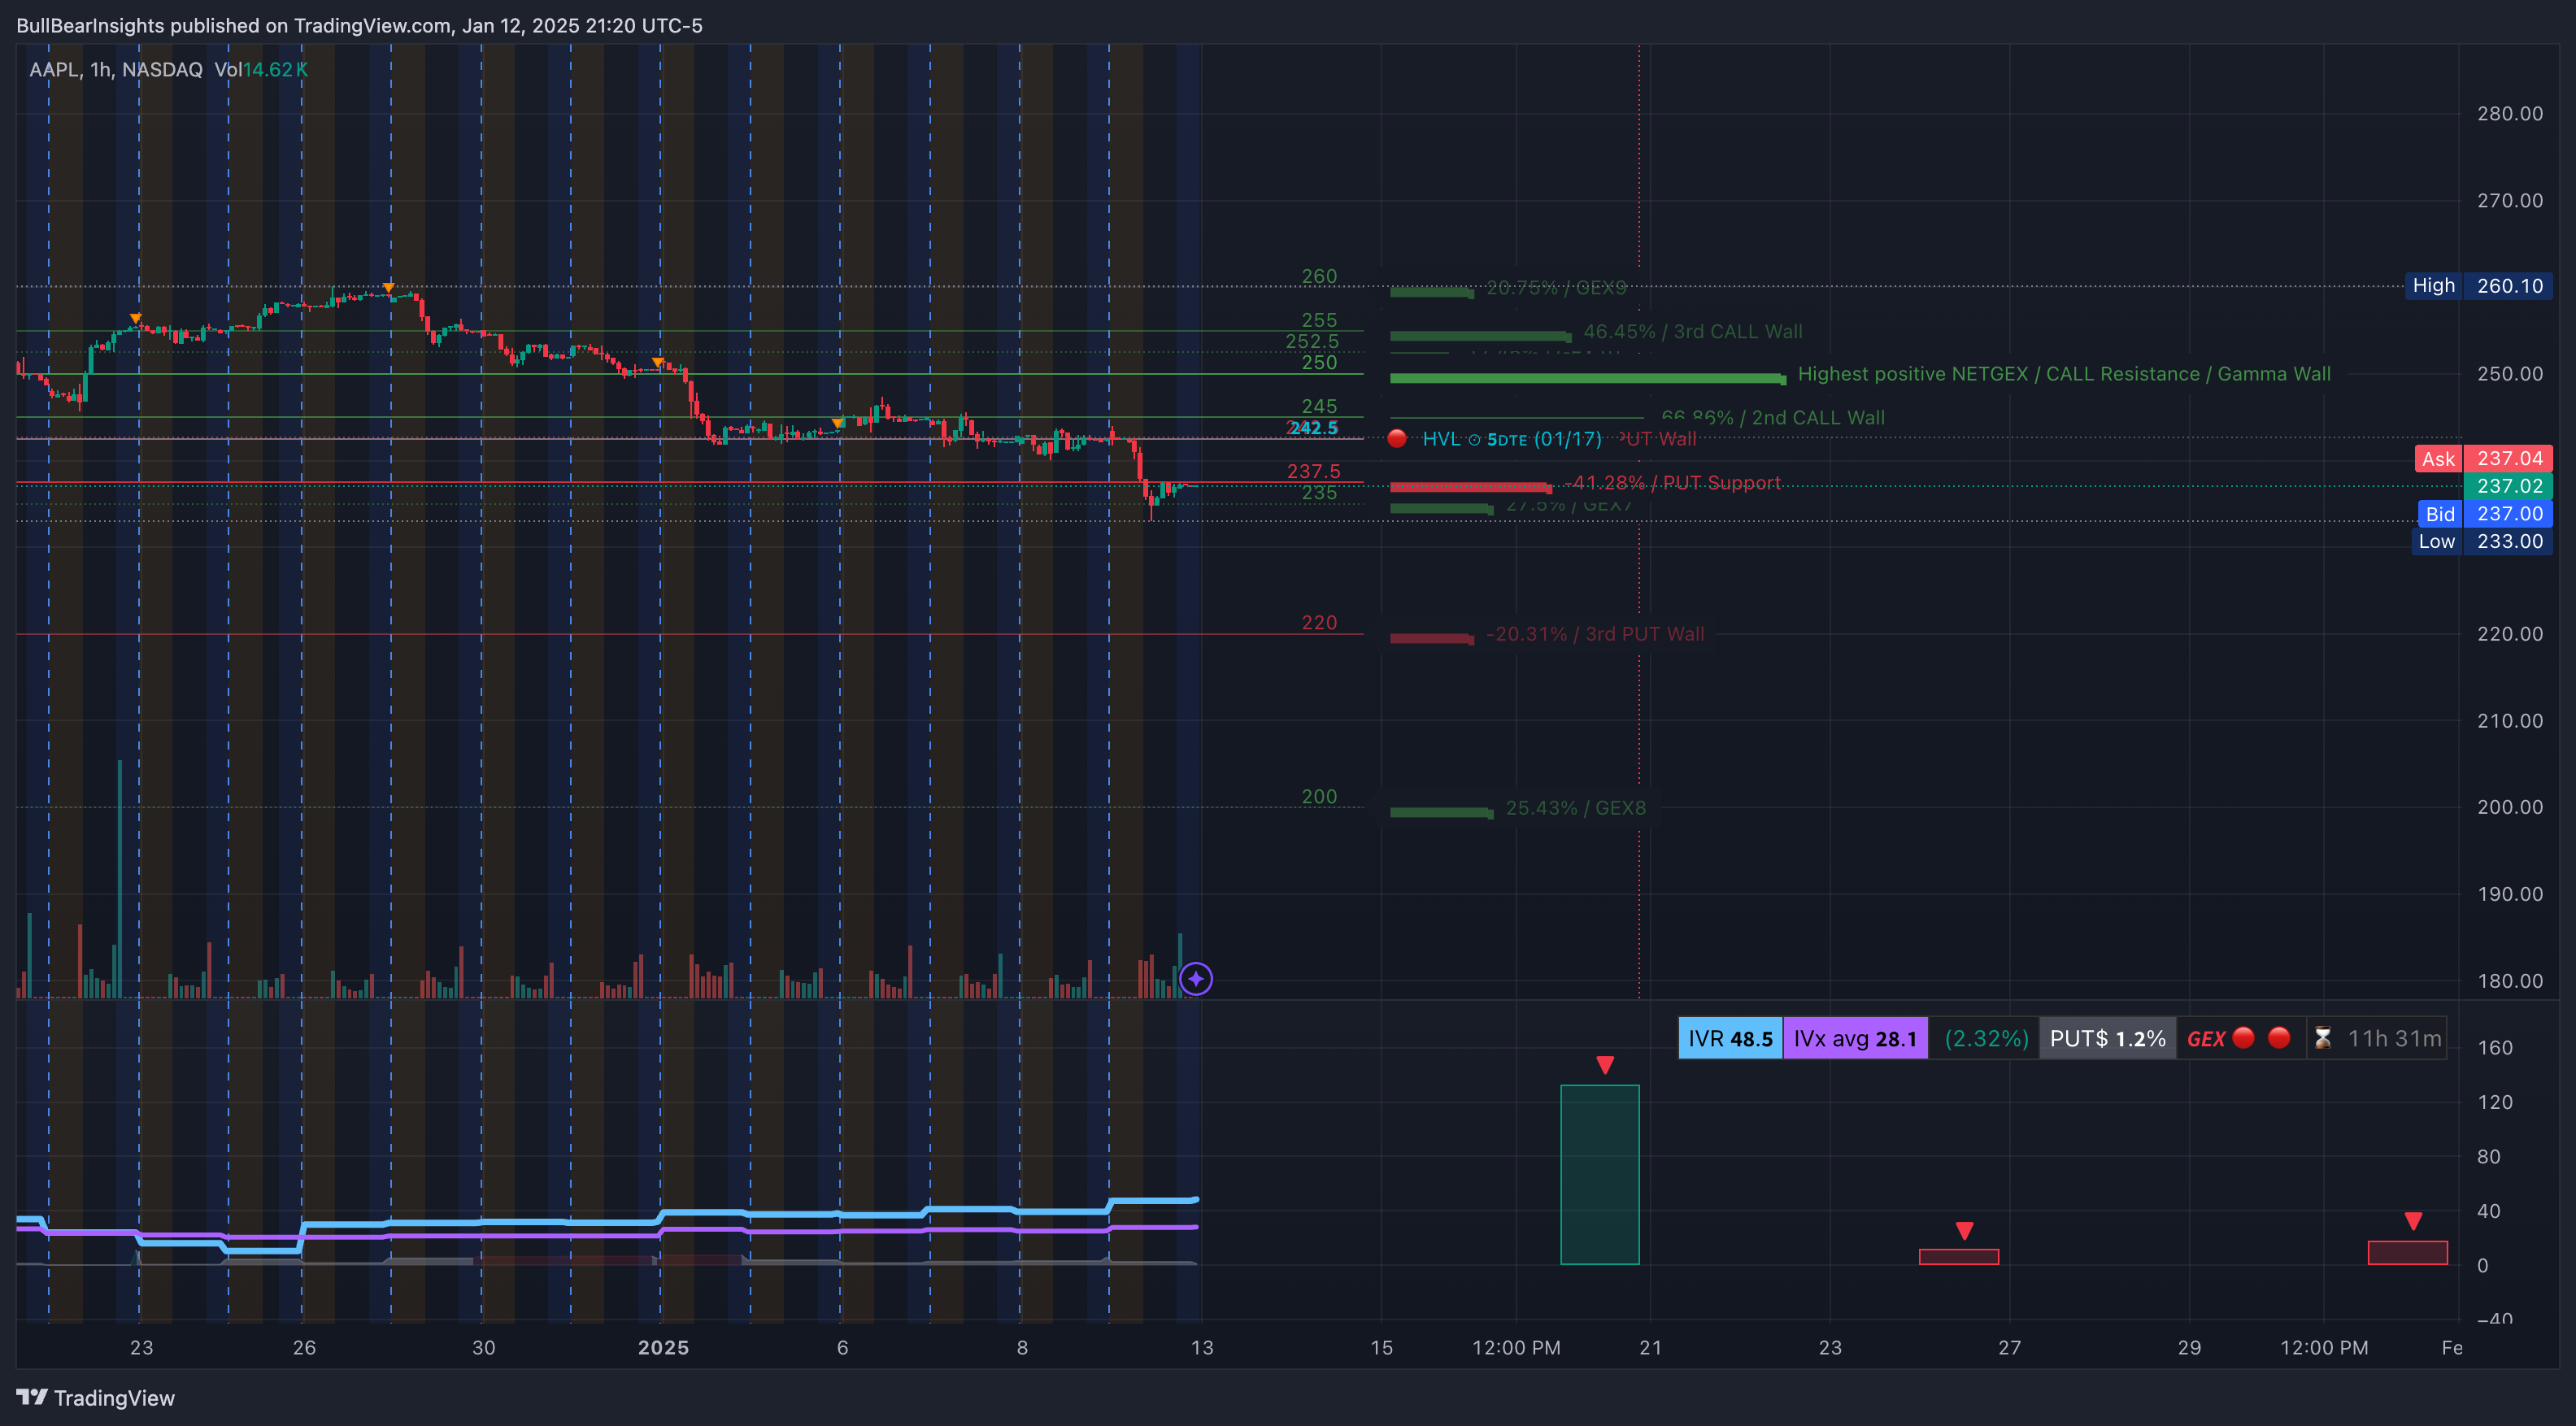The height and width of the screenshot is (1426, 2576).
Task: Click the red triangle marker near date 27
Action: (x=1964, y=1230)
